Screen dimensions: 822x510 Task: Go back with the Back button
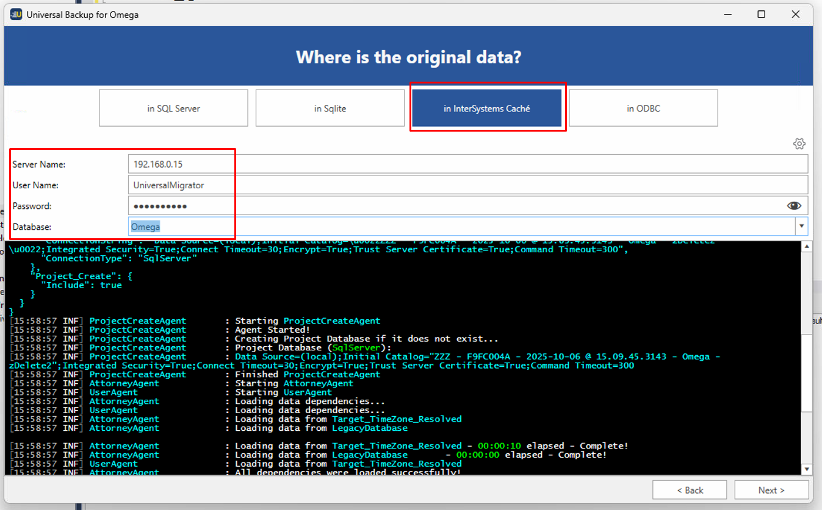point(690,490)
